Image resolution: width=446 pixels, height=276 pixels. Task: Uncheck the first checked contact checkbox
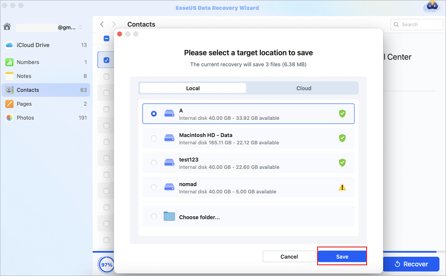pos(107,60)
